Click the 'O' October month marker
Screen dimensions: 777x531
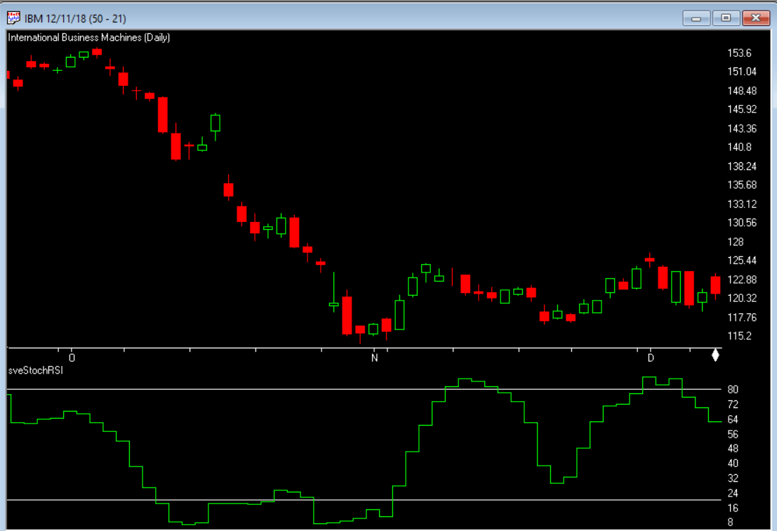[x=72, y=358]
